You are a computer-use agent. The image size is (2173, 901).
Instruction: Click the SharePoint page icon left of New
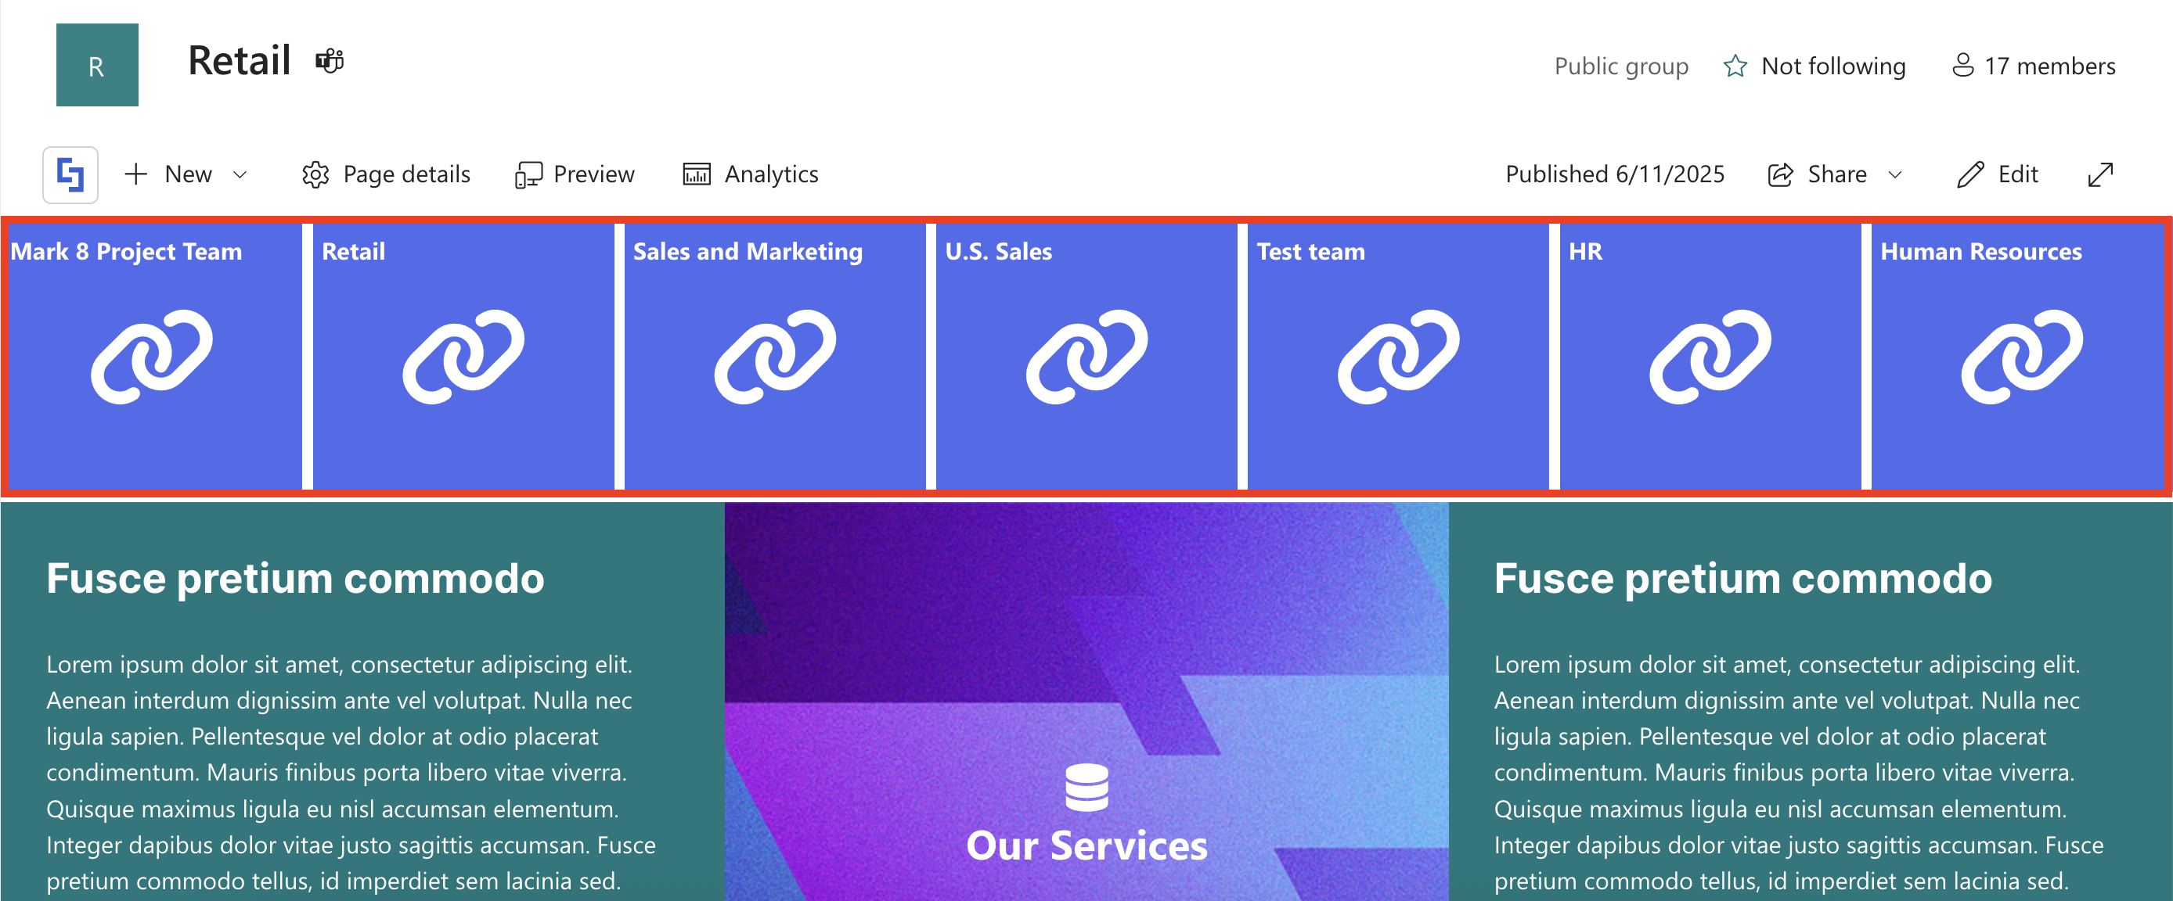click(x=70, y=174)
